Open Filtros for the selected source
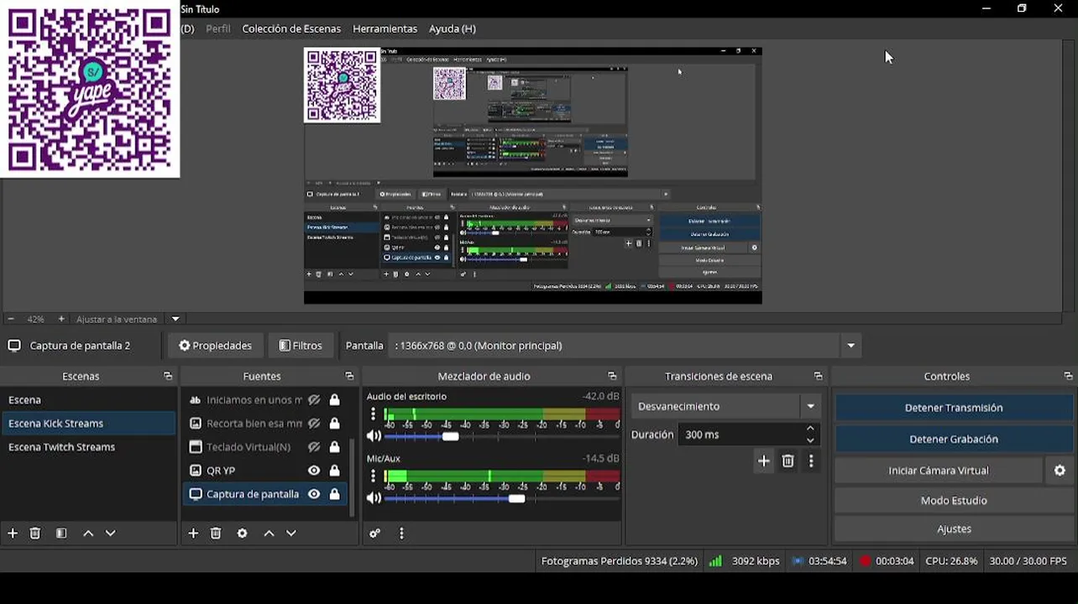Screen dimensions: 1078x604 pos(301,346)
